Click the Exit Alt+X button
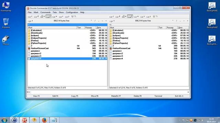The image size is (220, 123). pos(179,96)
